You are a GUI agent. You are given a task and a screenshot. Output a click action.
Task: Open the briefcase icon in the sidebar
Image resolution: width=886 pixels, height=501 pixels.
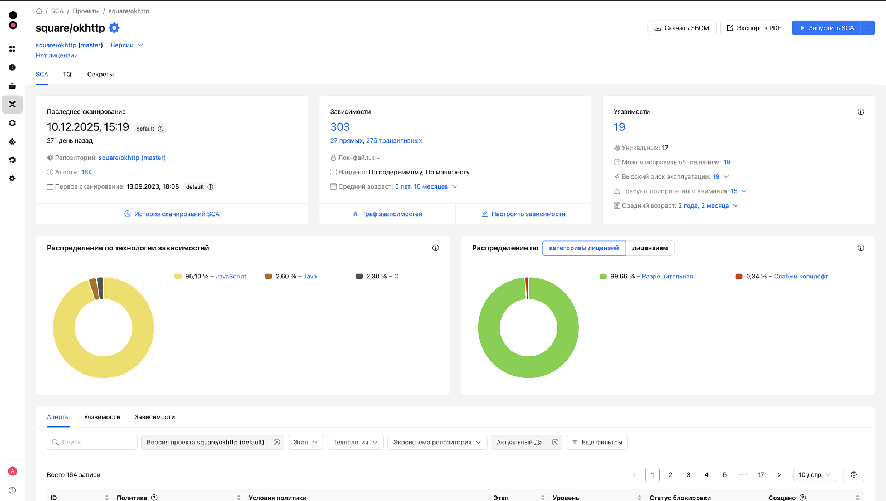tap(12, 86)
